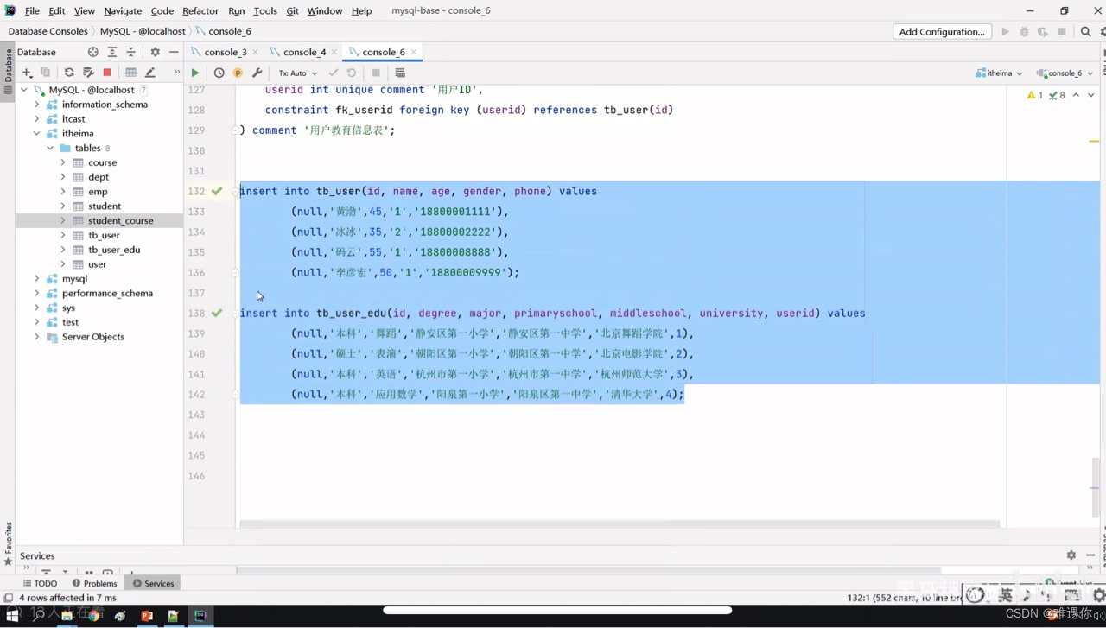Click the red Disconnect stop icon
This screenshot has height=628, width=1106.
107,73
